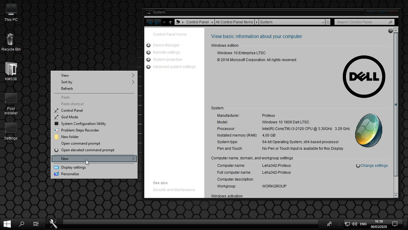
Task: Open the Action Center notifications icon
Action: [x=395, y=224]
